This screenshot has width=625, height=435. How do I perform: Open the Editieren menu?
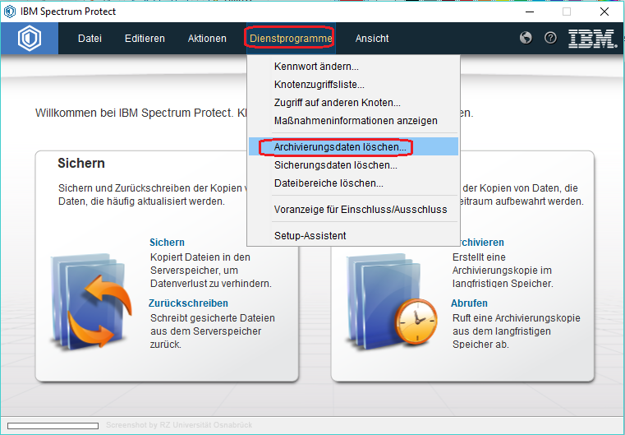click(x=145, y=39)
